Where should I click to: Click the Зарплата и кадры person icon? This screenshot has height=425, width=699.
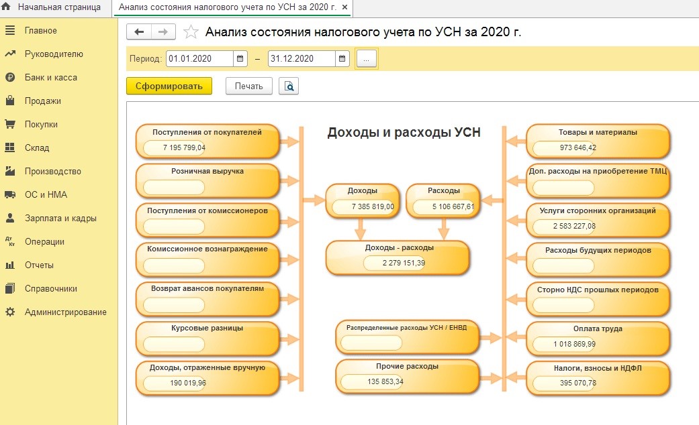click(10, 218)
